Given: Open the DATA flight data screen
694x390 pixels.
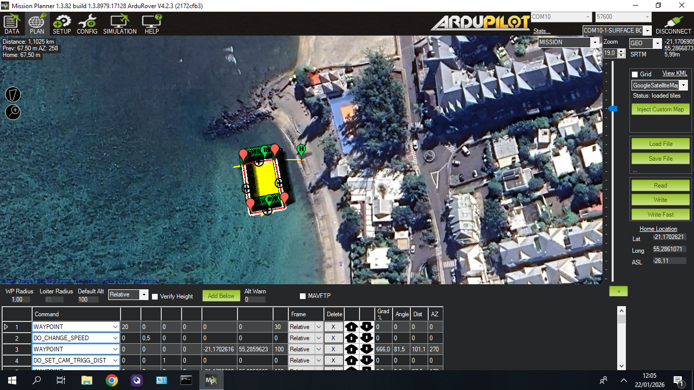Looking at the screenshot, I should tap(12, 24).
